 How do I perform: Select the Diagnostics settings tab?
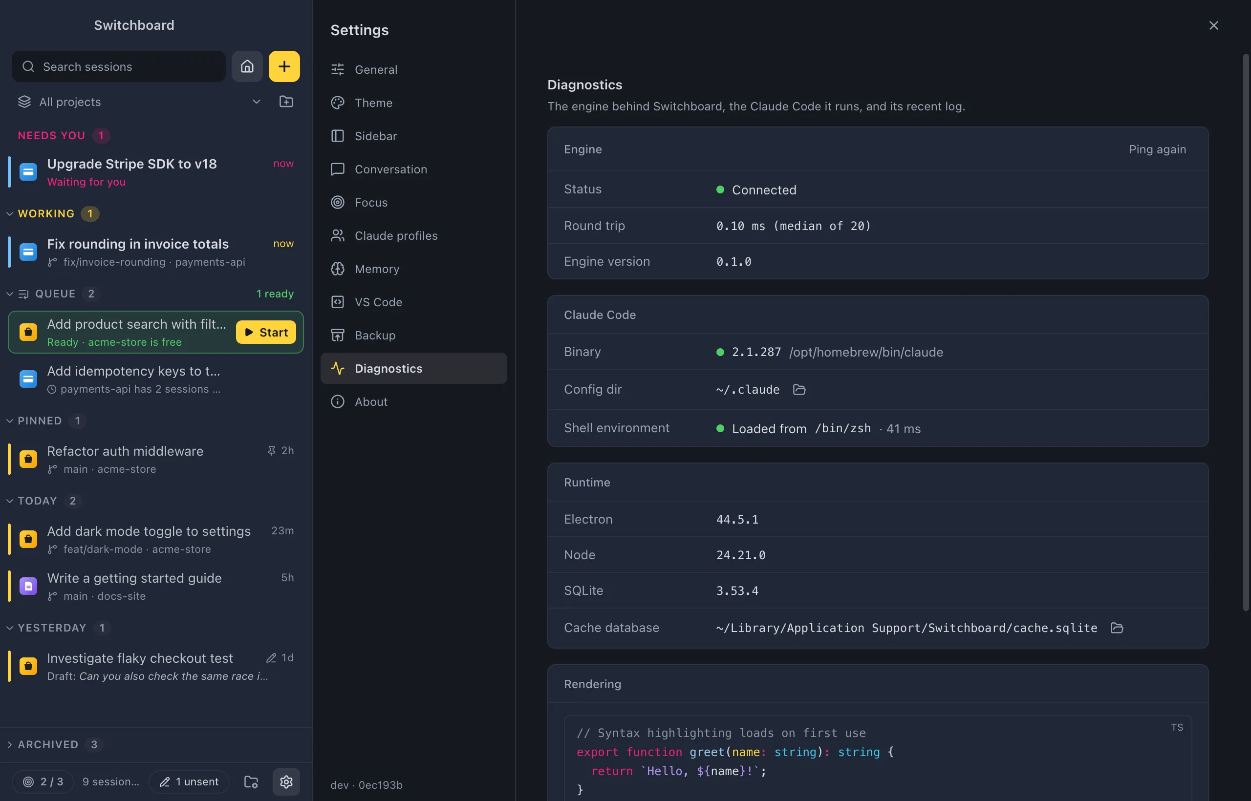tap(414, 368)
